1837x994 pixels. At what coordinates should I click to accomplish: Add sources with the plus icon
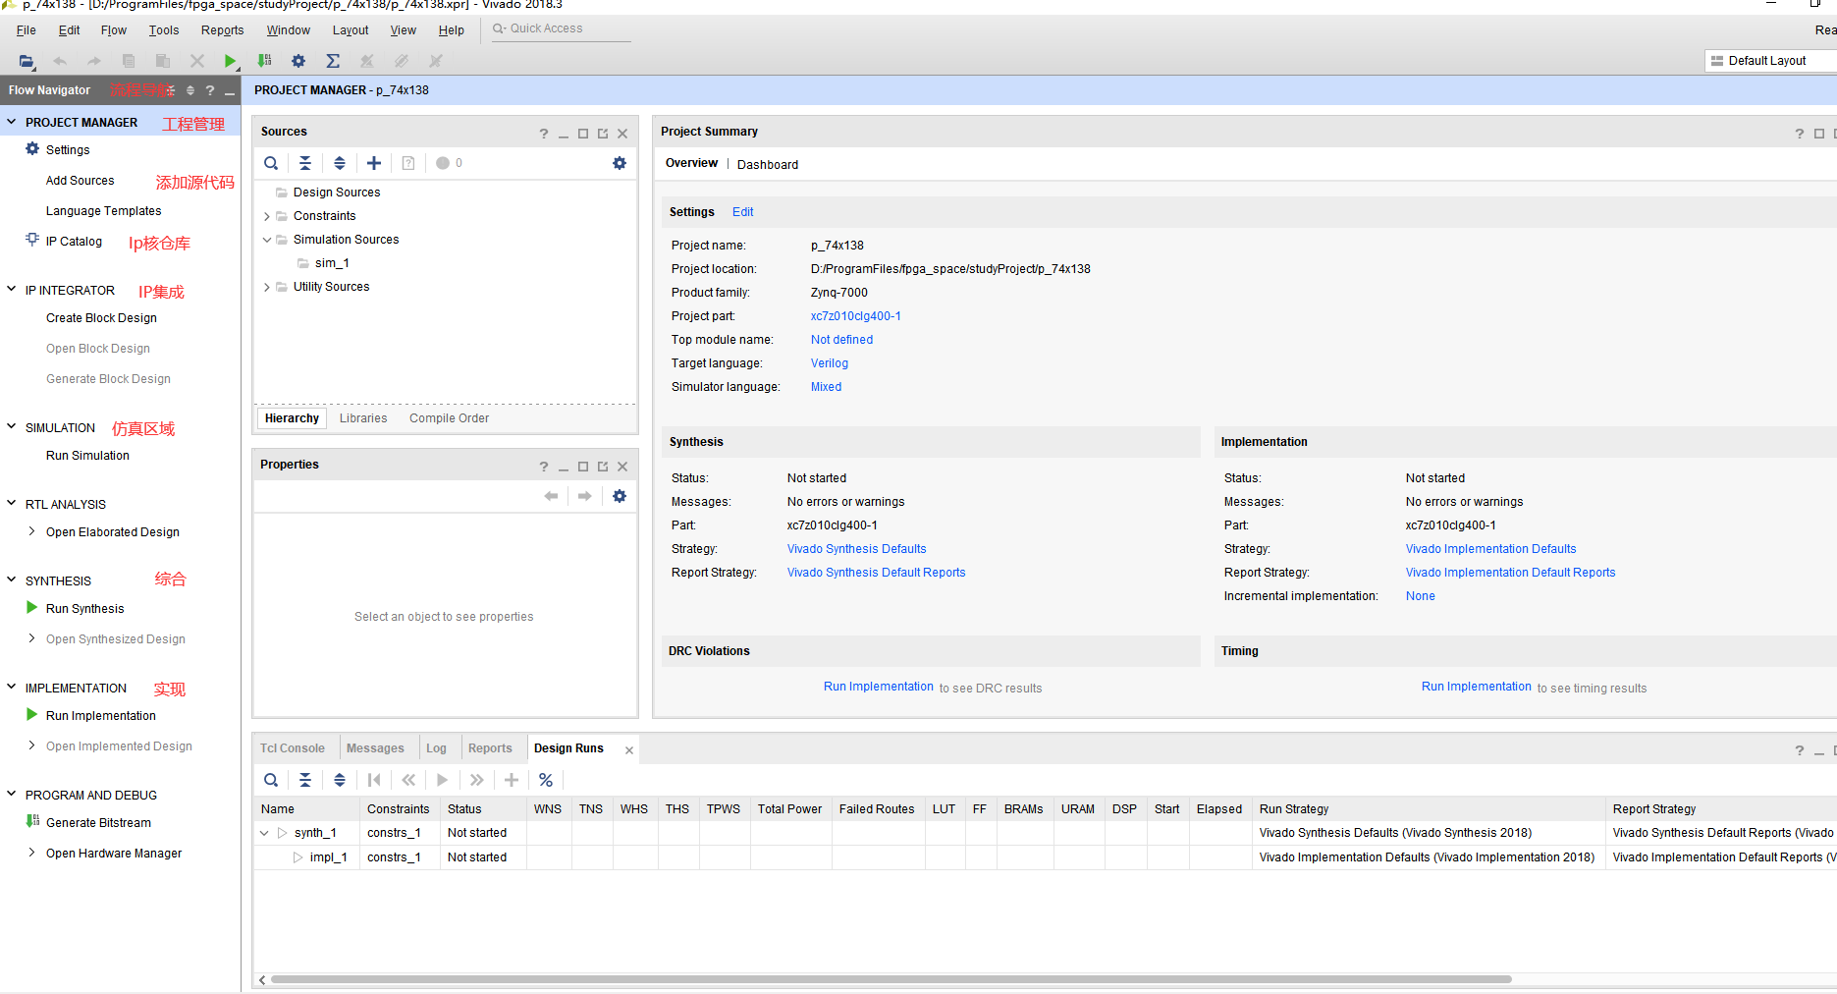click(374, 163)
